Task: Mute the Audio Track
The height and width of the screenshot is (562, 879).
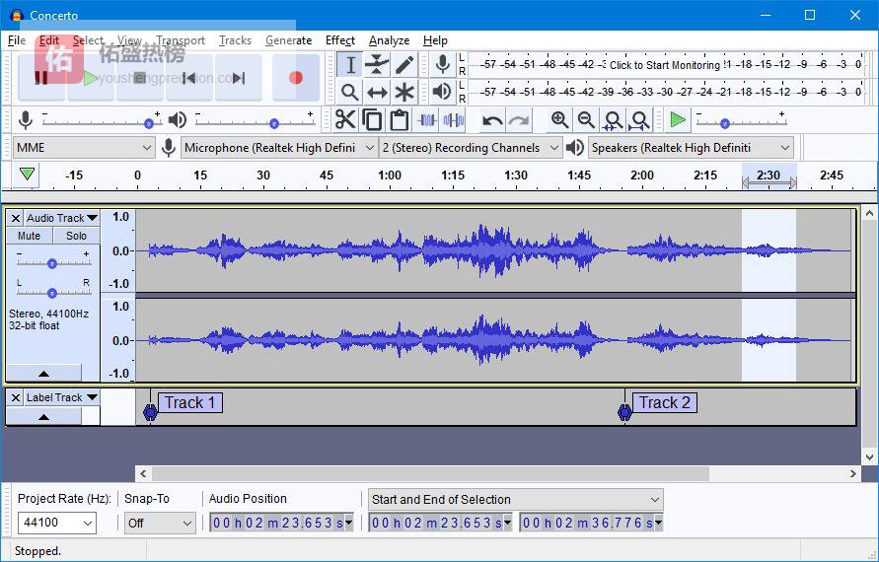Action: pos(30,236)
